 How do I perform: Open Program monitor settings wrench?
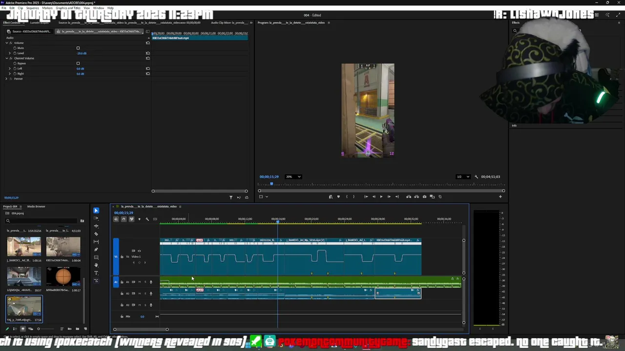point(476,177)
